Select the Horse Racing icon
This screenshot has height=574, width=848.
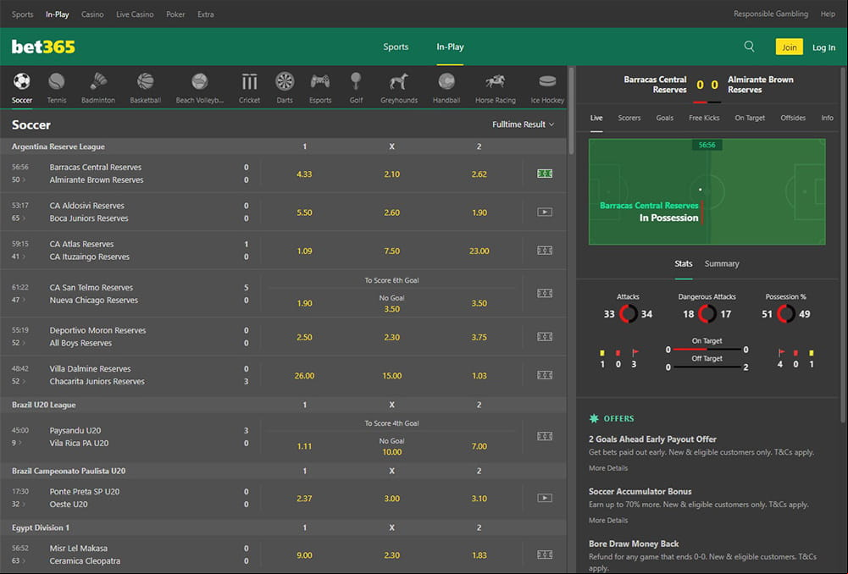click(x=496, y=81)
